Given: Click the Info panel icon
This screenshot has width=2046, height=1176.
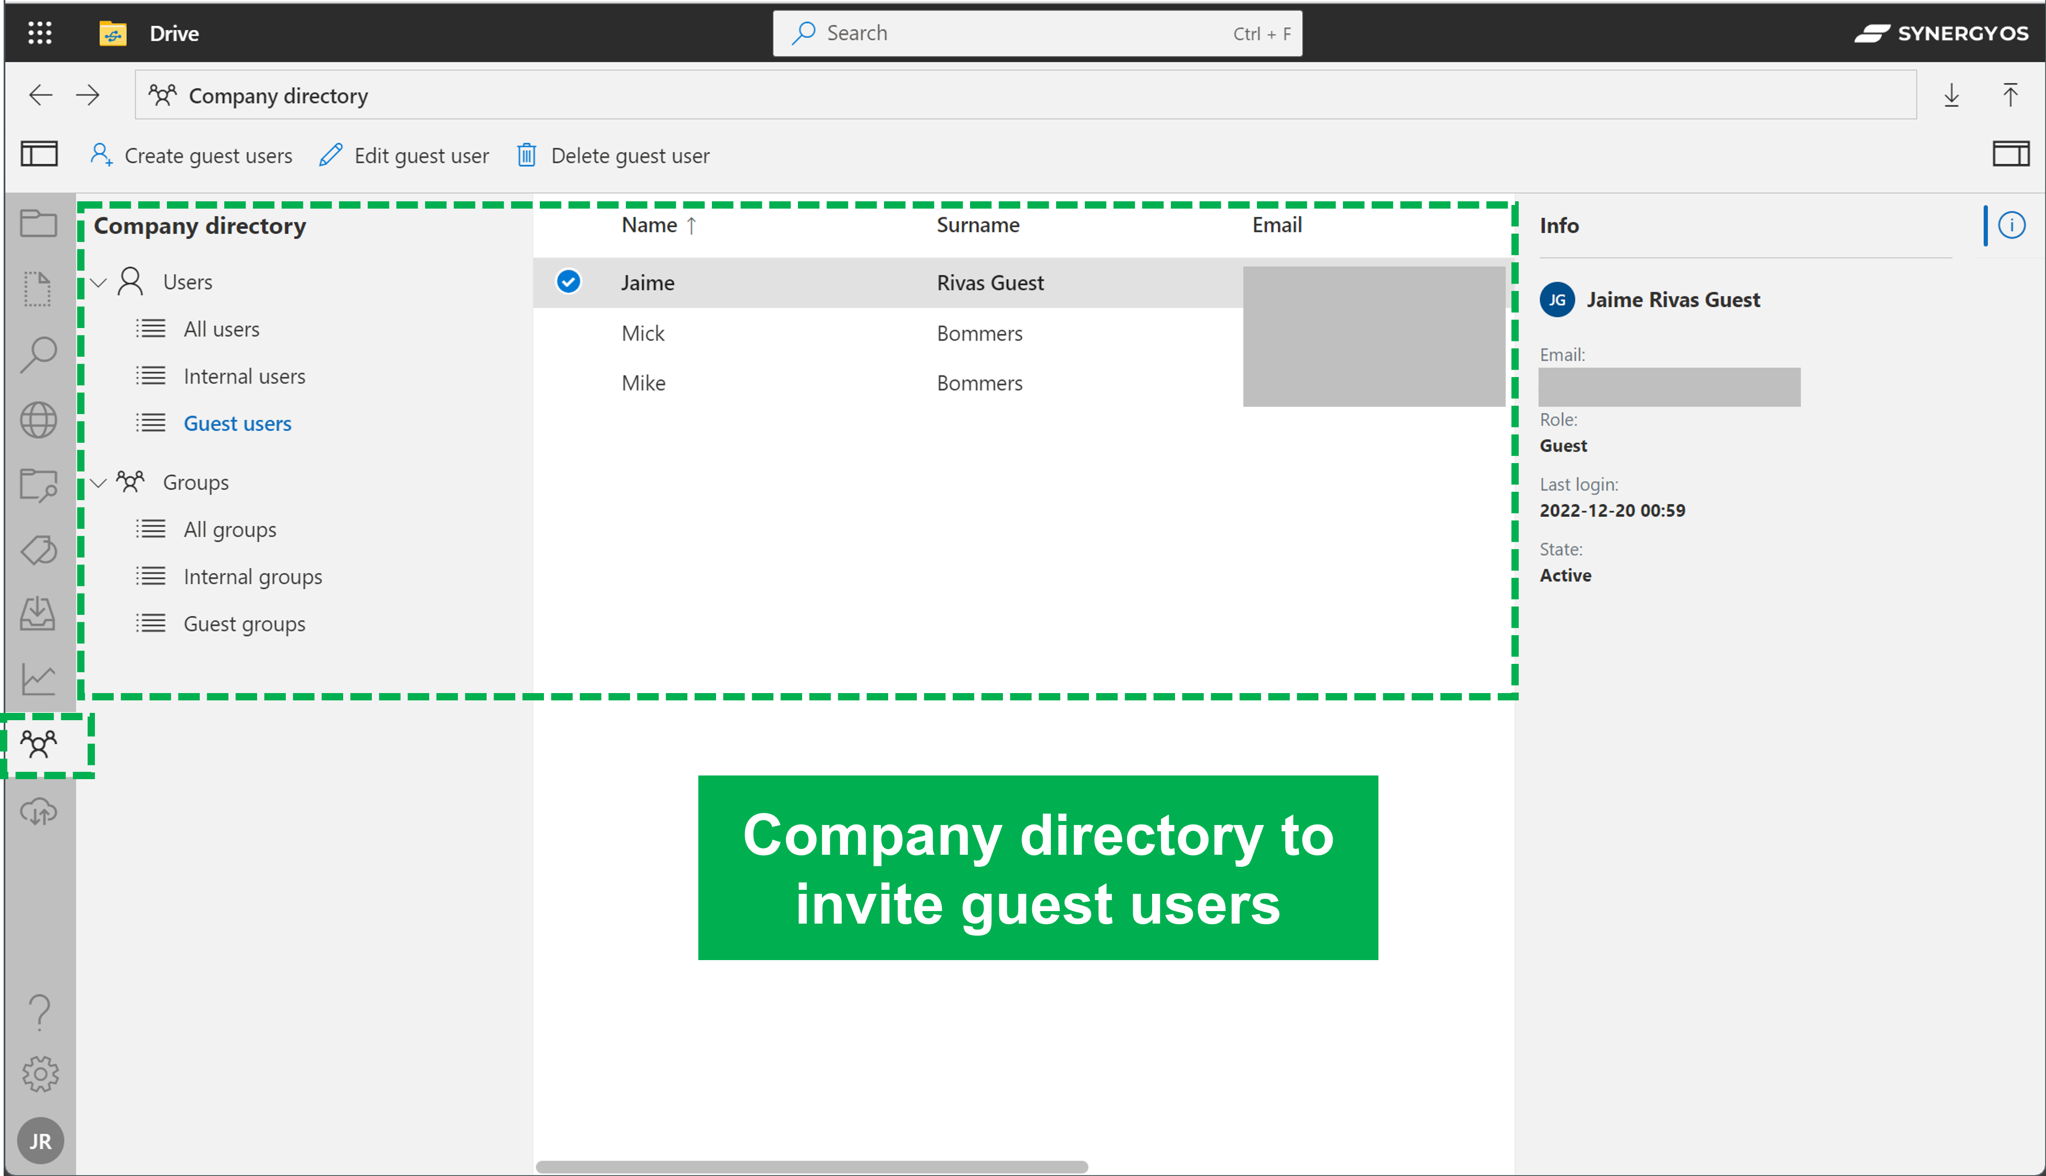Looking at the screenshot, I should click(2011, 225).
